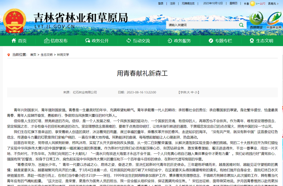Click the search magnifier icon

click(x=241, y=25)
